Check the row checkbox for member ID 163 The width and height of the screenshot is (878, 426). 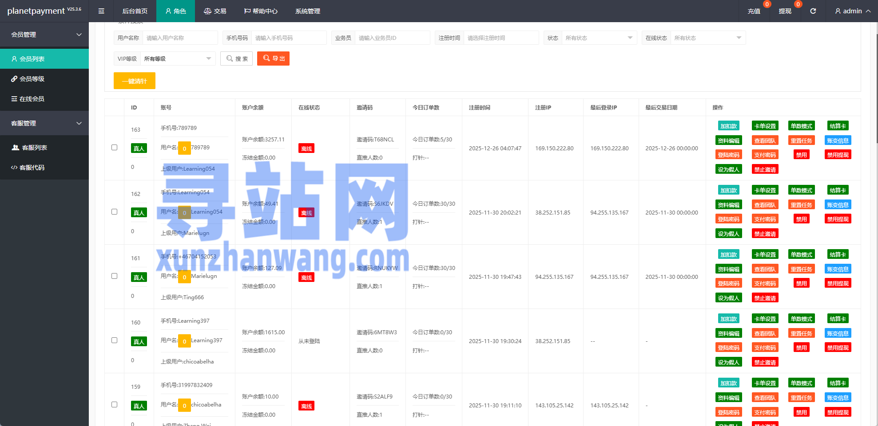[114, 147]
